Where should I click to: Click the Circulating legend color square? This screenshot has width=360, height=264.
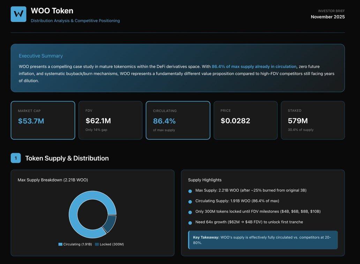[x=60, y=244]
